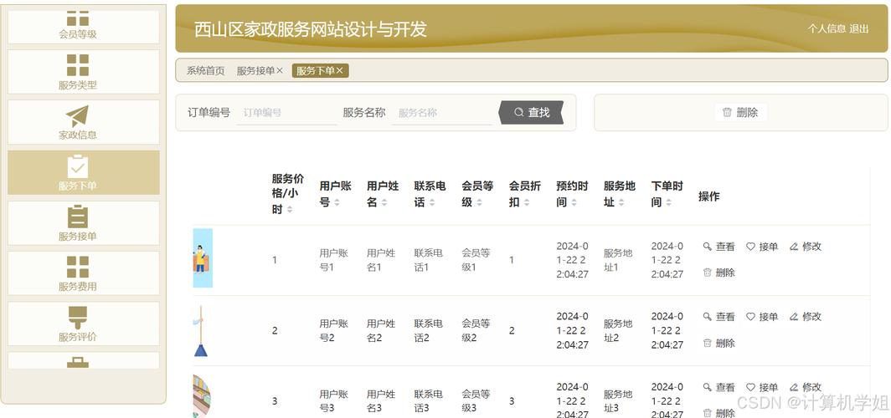This screenshot has height=418, width=891.
Task: Click 删除 in the 用户账号2 row
Action: click(x=718, y=343)
